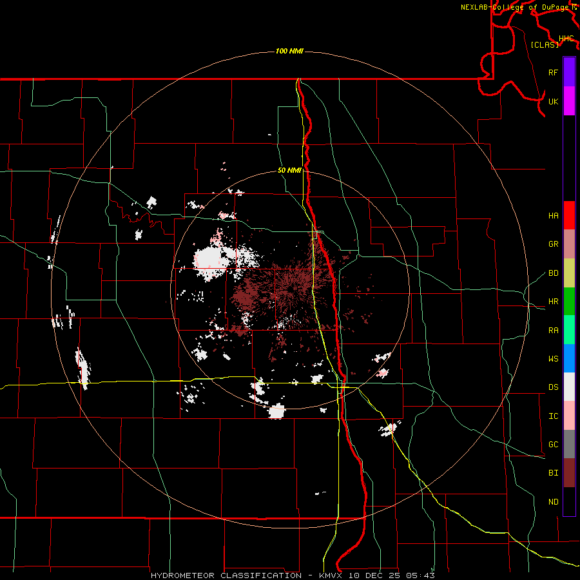The width and height of the screenshot is (580, 580).
Task: Click the 'HR' legend label
Action: click(553, 302)
